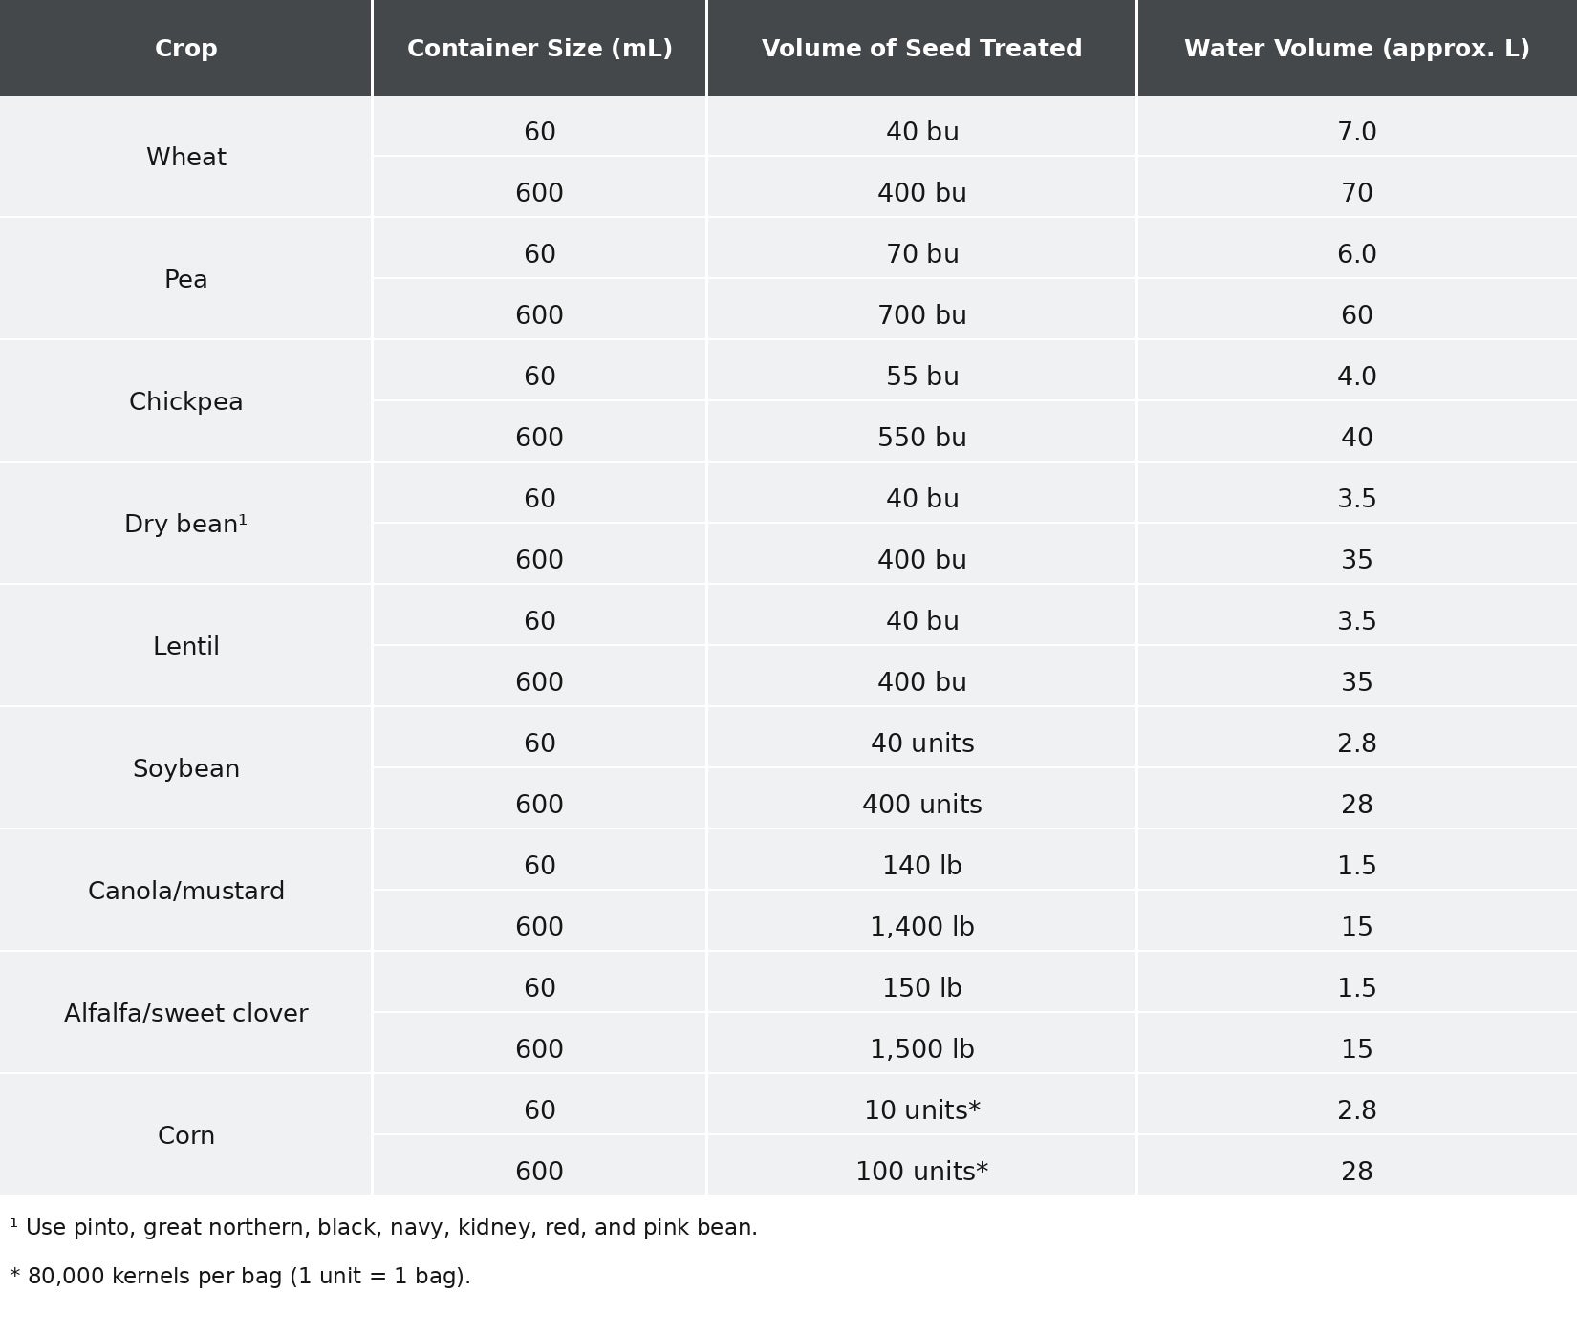Click the Crop column header
Screen dimensions: 1577x1335
185,48
